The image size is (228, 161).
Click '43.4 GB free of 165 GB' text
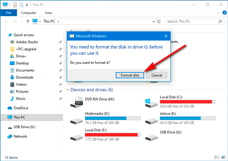click(177, 123)
